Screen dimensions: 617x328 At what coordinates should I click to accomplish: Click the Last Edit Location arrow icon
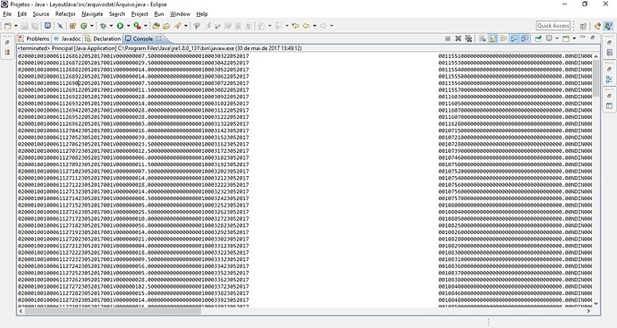point(295,26)
